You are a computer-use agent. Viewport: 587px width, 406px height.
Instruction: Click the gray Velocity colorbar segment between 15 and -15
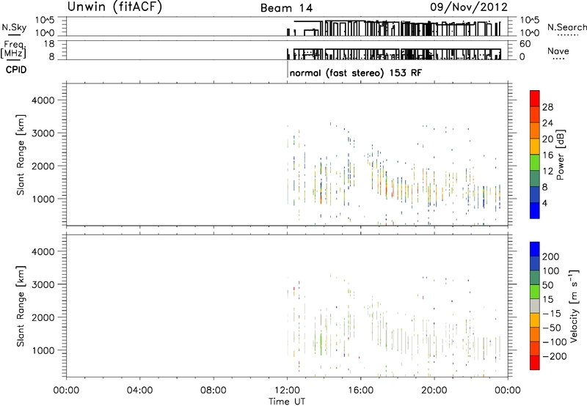(535, 306)
